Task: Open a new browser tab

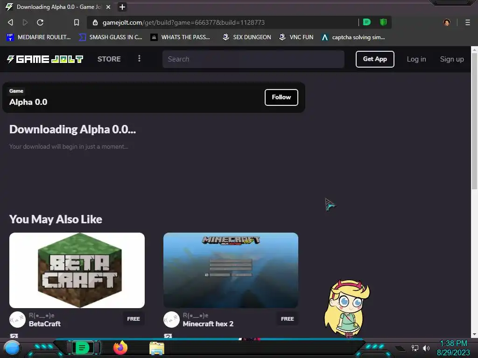Action: pos(122,7)
